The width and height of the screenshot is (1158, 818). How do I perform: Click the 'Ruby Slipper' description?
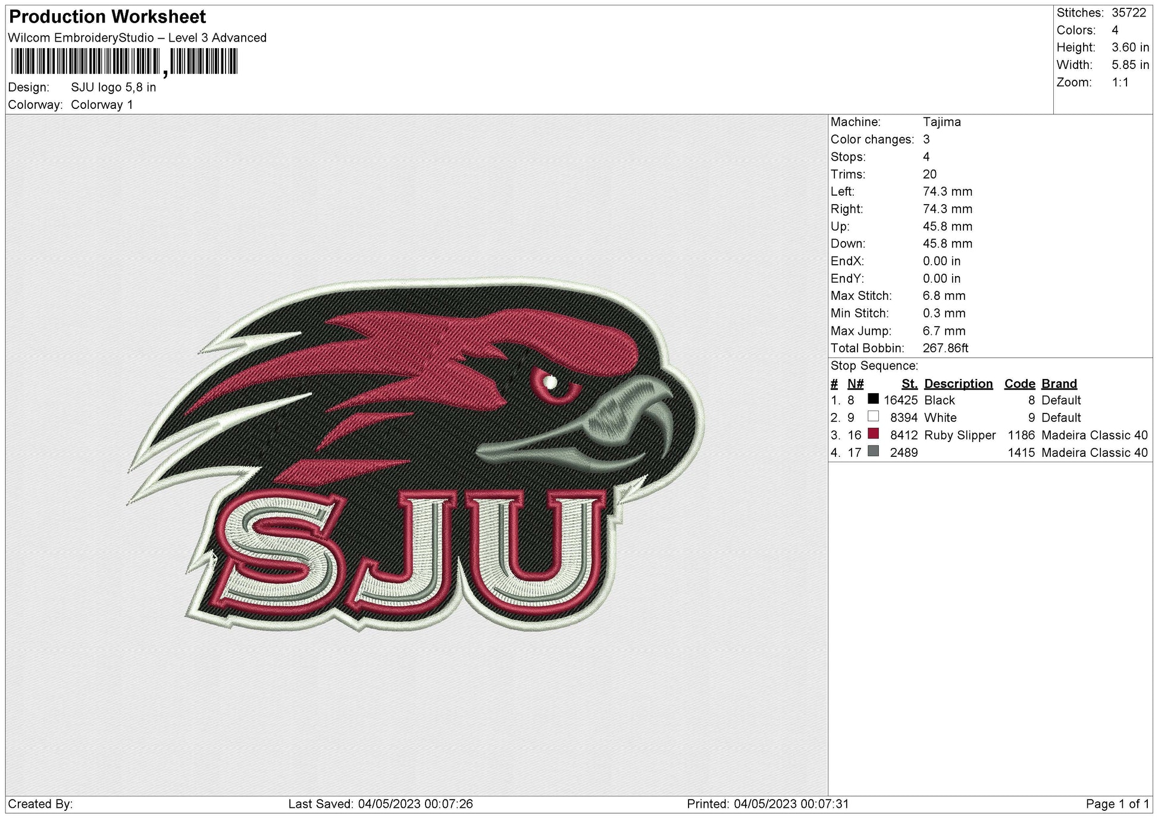pyautogui.click(x=960, y=435)
